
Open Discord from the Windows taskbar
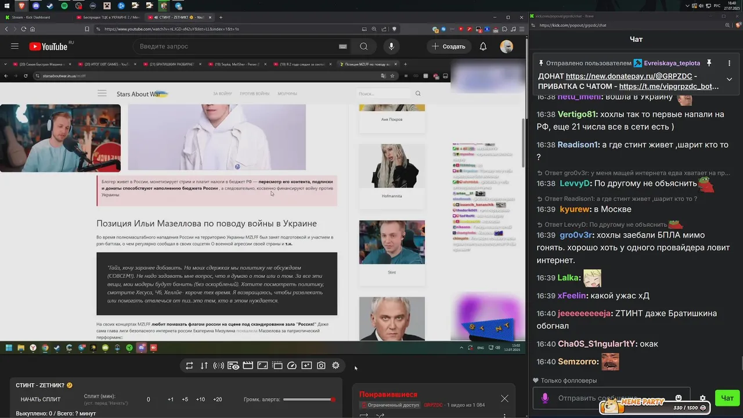[x=36, y=5]
